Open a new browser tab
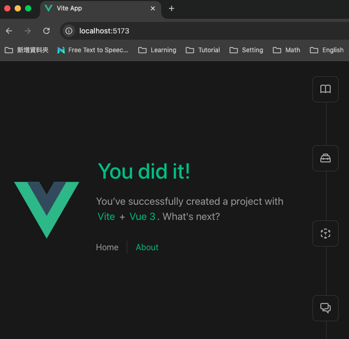The width and height of the screenshot is (349, 339). pyautogui.click(x=172, y=8)
